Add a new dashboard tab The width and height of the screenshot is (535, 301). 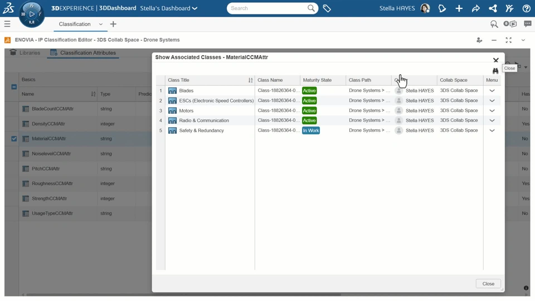pos(113,24)
